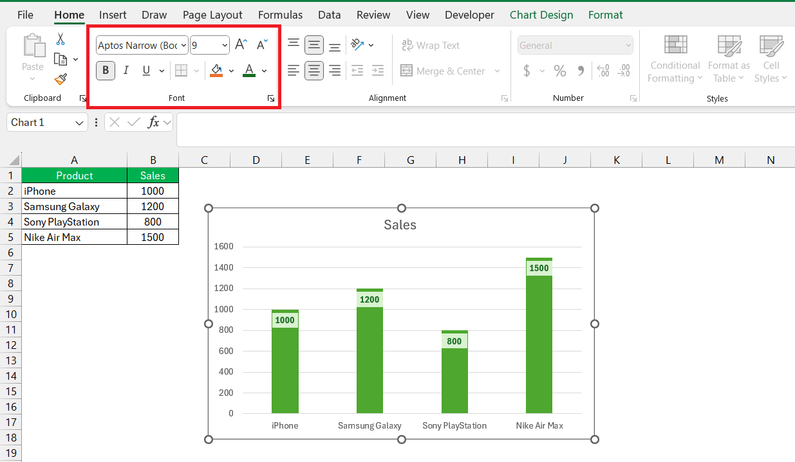Click the 1500 data label on chart
The height and width of the screenshot is (462, 795).
pos(539,268)
